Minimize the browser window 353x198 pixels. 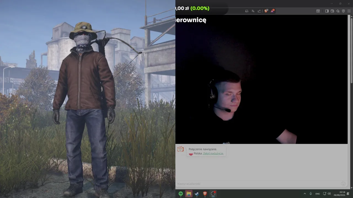332,4
